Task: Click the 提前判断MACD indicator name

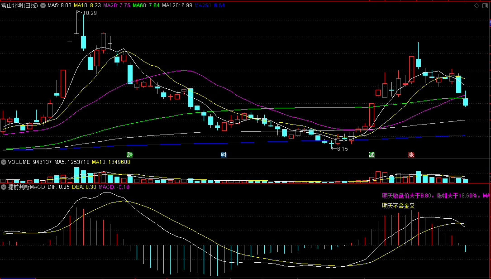Action: pyautogui.click(x=27, y=187)
